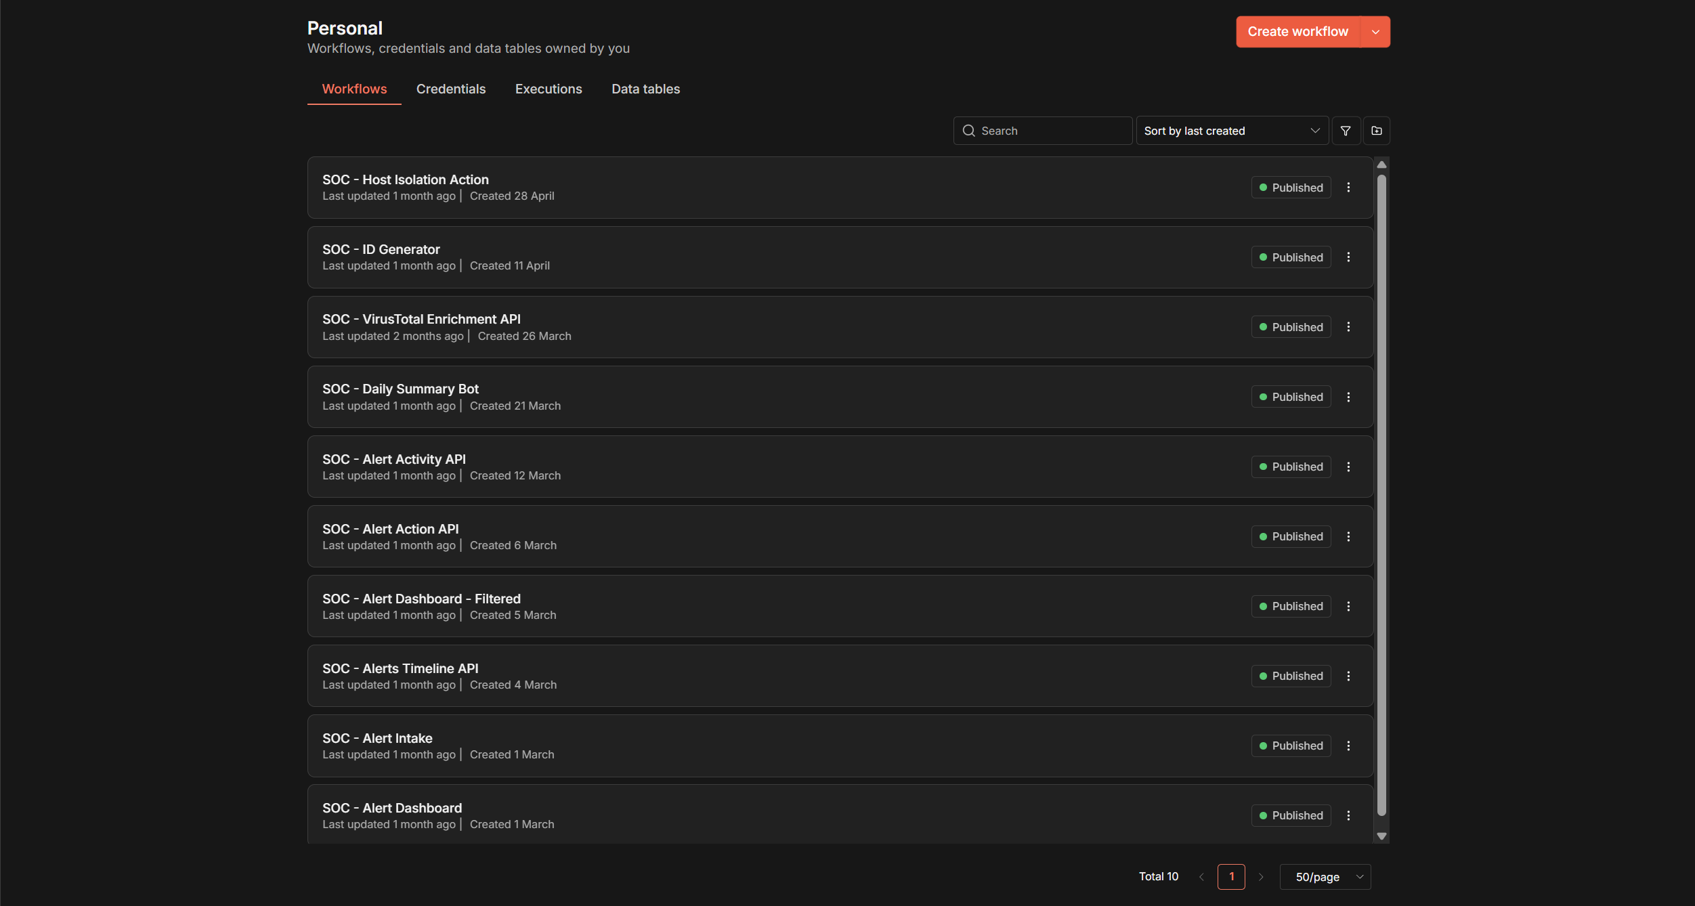Screen dimensions: 1695x906
Task: Click 'Last updated 2 months ago' text
Action: pos(393,336)
